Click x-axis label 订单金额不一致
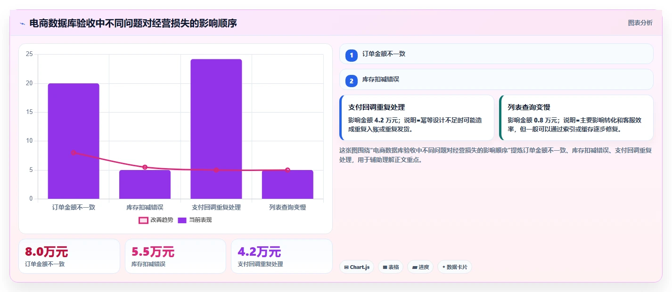Image resolution: width=672 pixels, height=292 pixels. [74, 207]
